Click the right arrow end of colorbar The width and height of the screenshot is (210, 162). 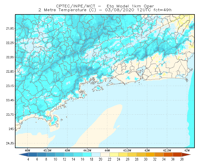tap(186, 155)
